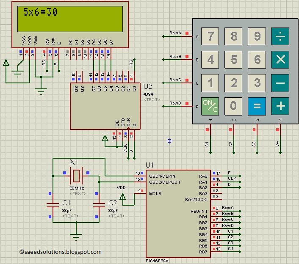
Task: Click the OSC2/CLKOUT pin label
Action: (165, 182)
